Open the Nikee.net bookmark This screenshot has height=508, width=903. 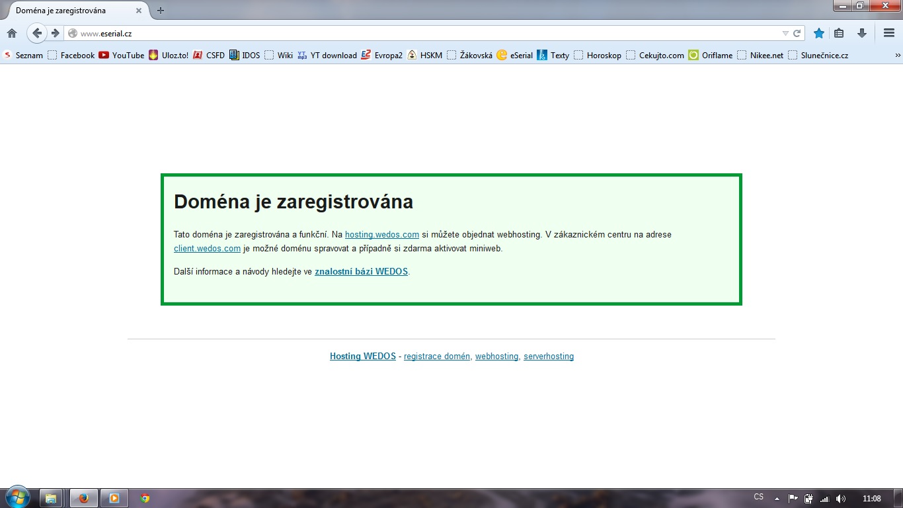click(x=760, y=55)
